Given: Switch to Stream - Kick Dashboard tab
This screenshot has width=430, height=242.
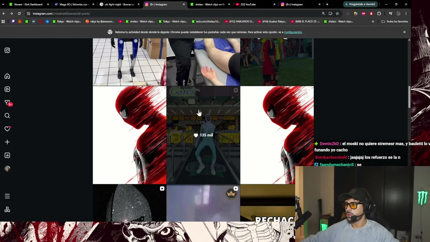Looking at the screenshot, I should point(29,4).
